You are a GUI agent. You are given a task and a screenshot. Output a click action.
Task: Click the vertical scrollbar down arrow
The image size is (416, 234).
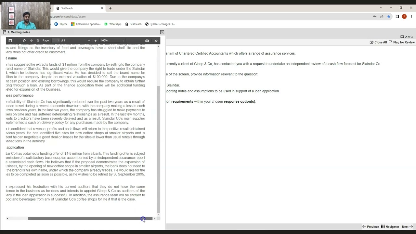[159, 214]
